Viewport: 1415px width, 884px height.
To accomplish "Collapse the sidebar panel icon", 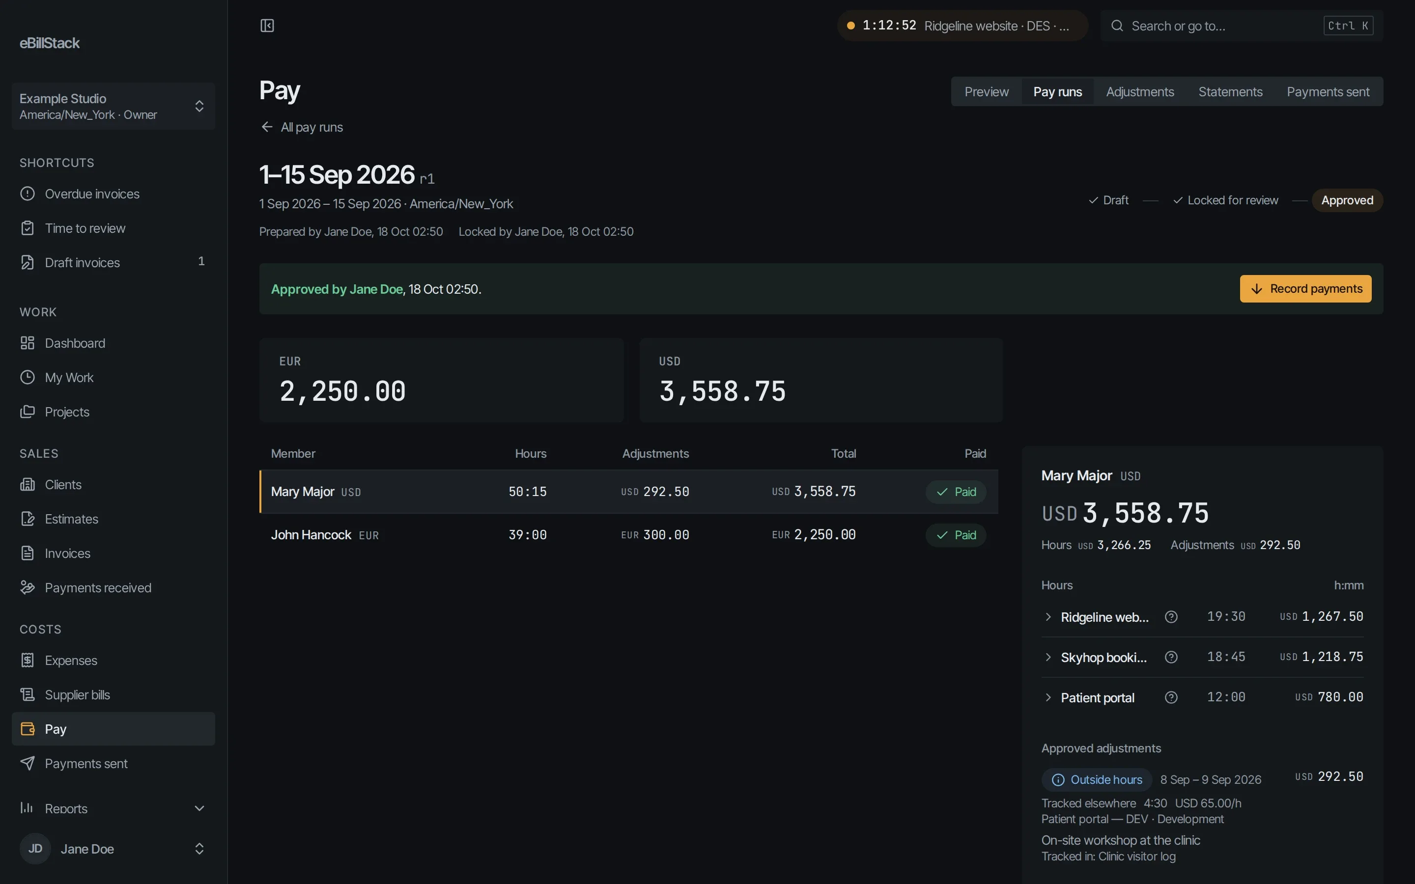I will click(x=267, y=26).
